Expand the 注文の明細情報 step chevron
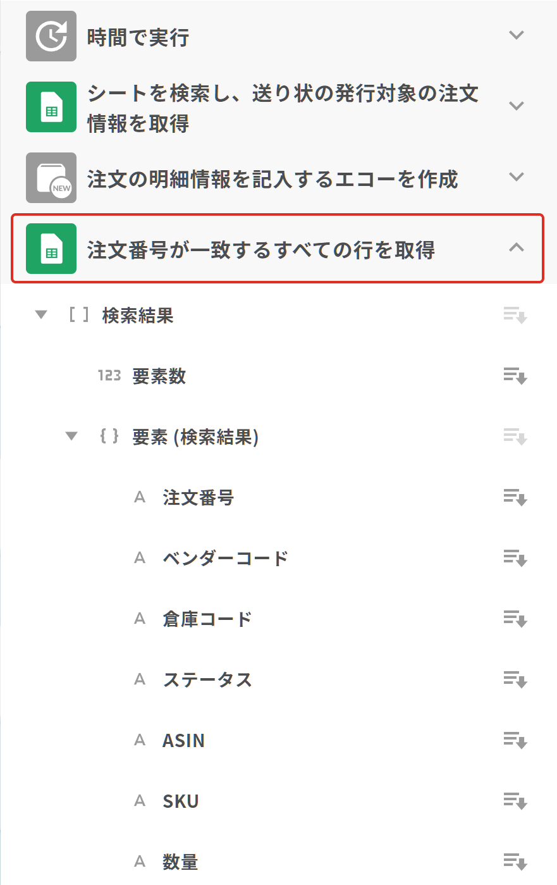 pyautogui.click(x=517, y=177)
